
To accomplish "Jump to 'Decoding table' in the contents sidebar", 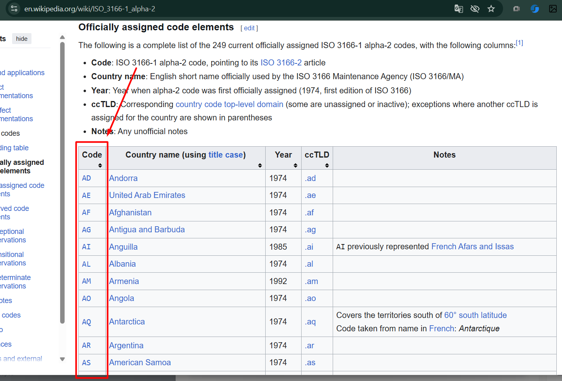I will (x=14, y=148).
